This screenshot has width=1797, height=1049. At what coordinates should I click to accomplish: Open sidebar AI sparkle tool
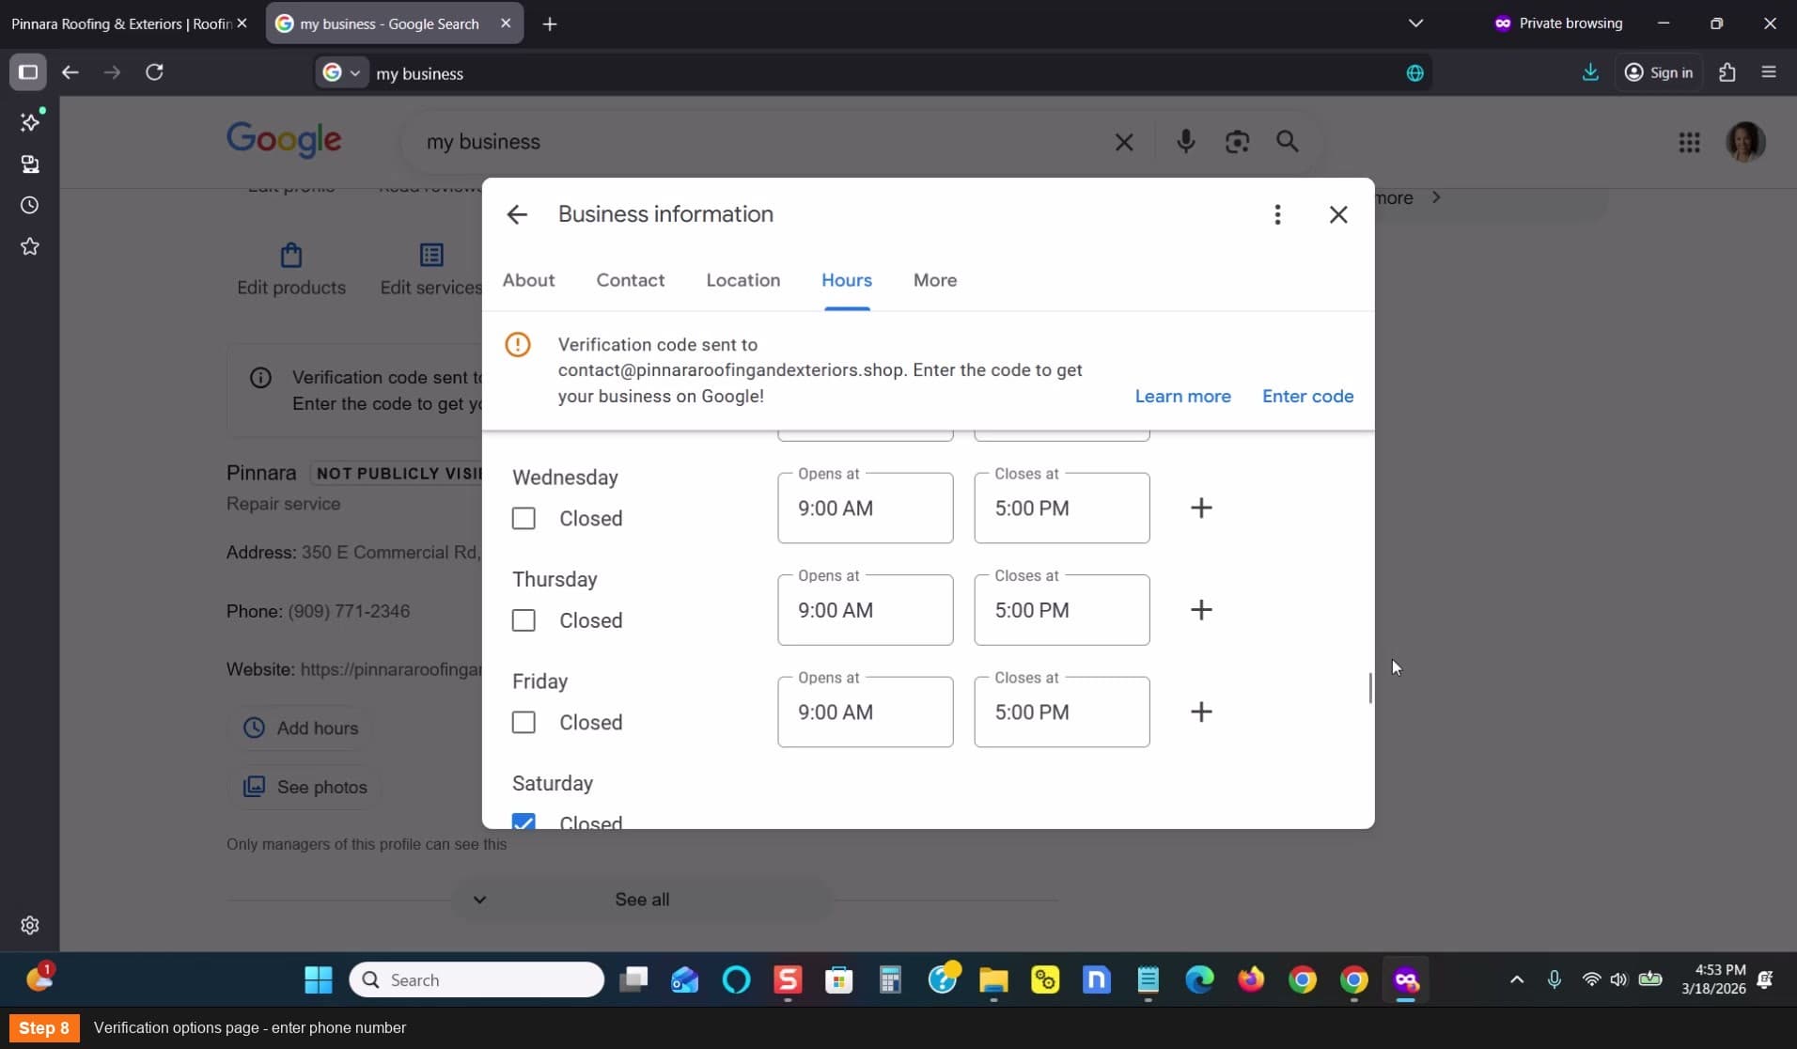coord(30,122)
